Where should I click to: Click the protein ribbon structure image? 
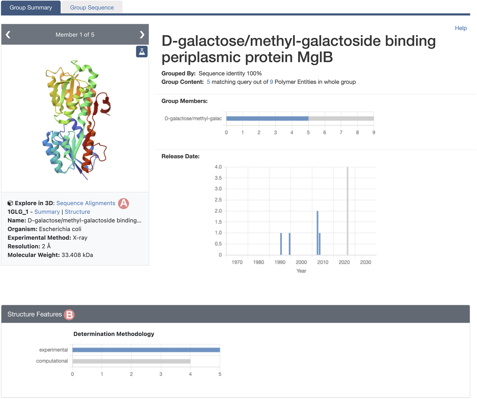pos(77,120)
